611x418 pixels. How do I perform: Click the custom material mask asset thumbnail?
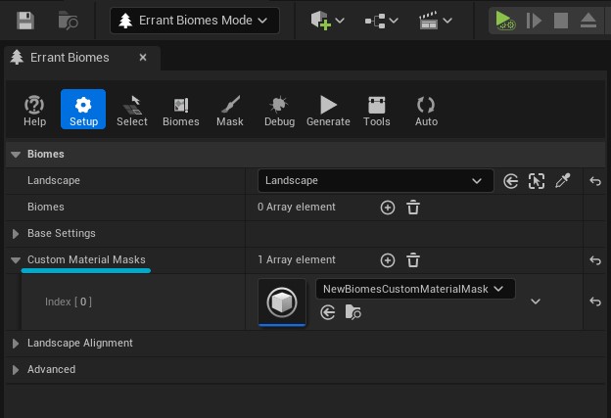click(x=282, y=302)
